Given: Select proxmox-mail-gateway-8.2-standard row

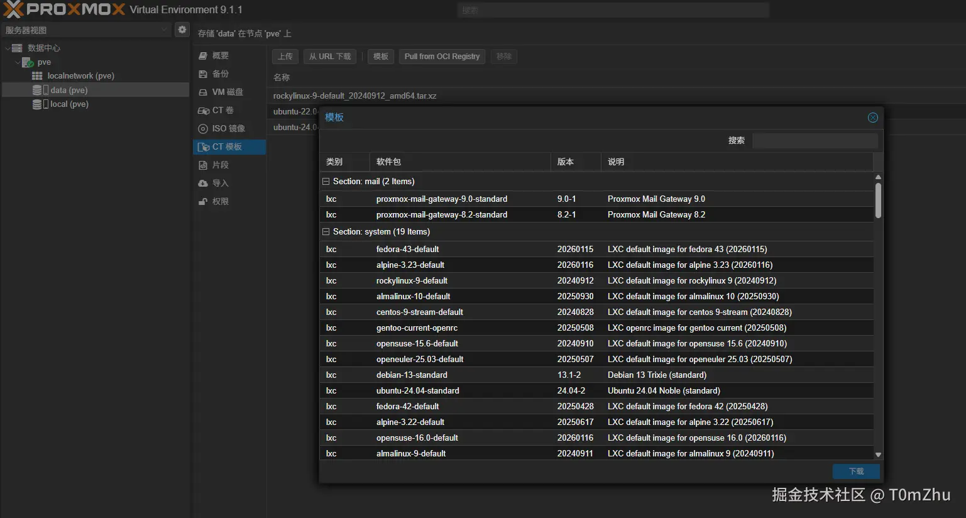Looking at the screenshot, I should (x=597, y=215).
